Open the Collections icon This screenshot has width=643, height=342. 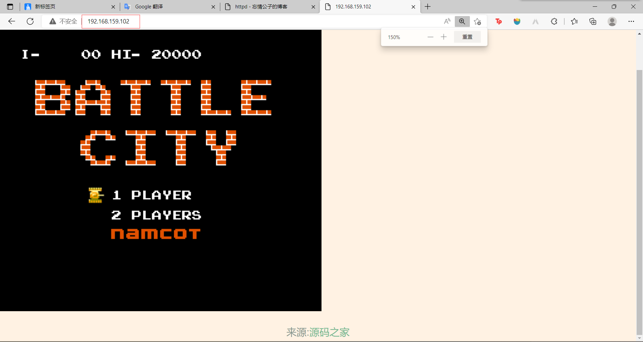[x=593, y=21]
